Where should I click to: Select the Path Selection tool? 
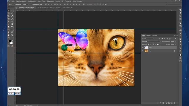pyautogui.click(x=9, y=32)
